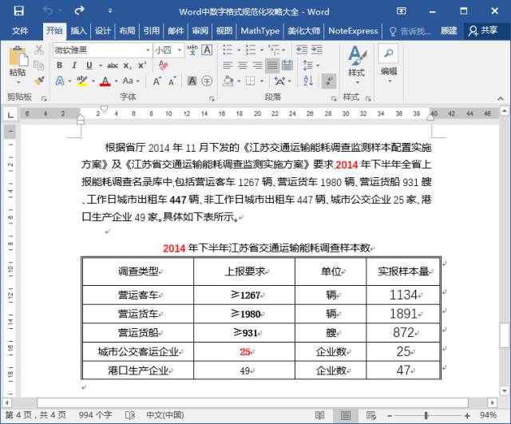Screen dimensions: 511x424
Task: Switch to the 布局 layout tab
Action: coord(127,31)
